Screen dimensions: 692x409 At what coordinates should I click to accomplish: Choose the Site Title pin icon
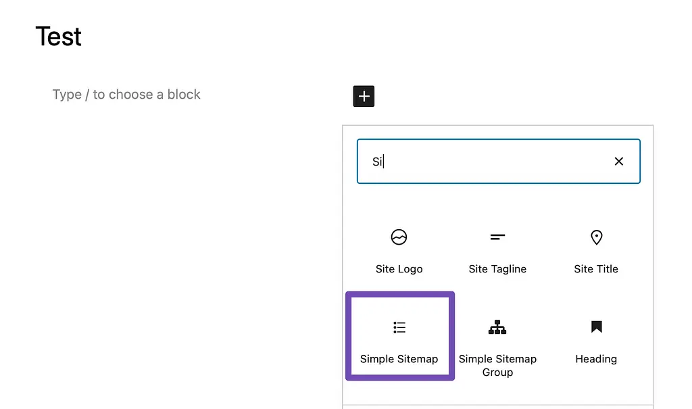(x=596, y=237)
